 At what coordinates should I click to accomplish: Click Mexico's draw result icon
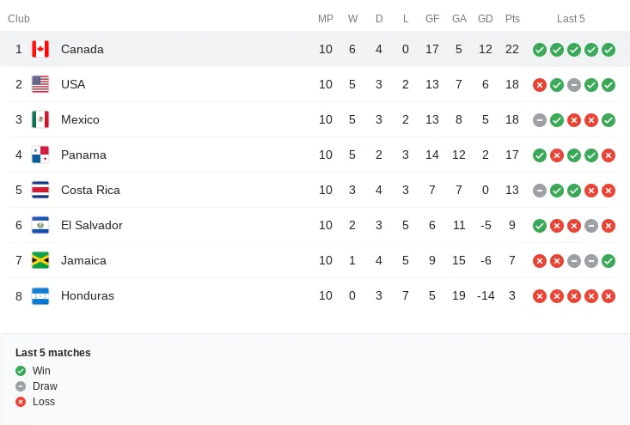coord(540,119)
